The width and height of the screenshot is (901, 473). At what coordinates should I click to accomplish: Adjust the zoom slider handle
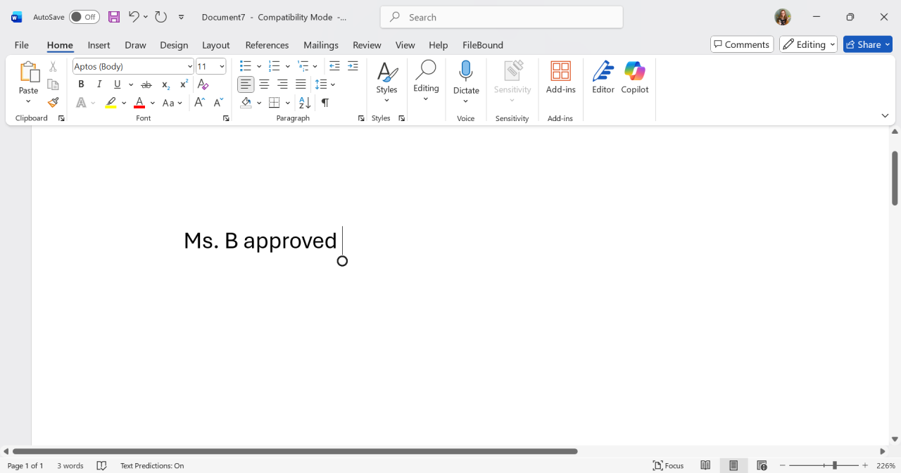[x=835, y=465]
